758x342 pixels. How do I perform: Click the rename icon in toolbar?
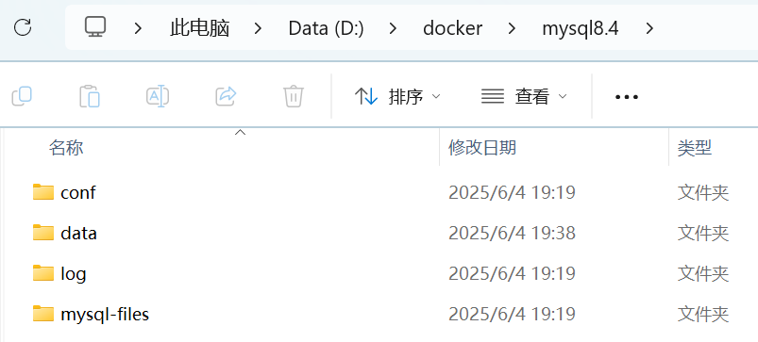click(158, 96)
